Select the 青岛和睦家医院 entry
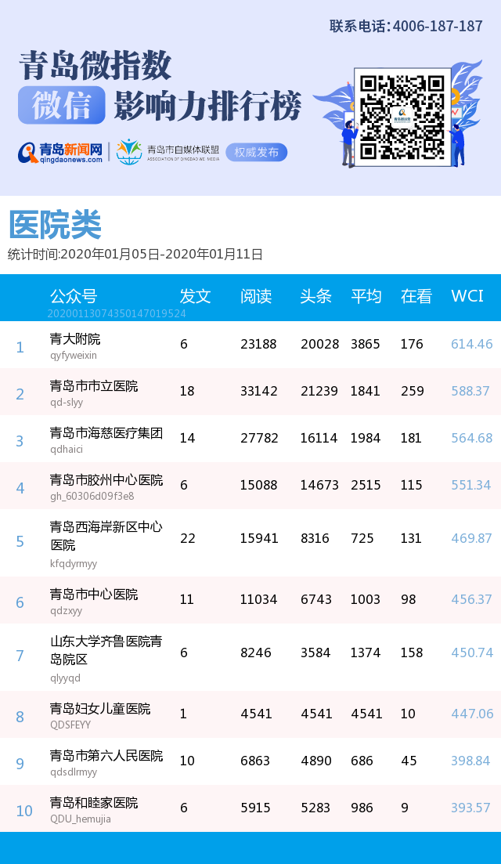 point(94,803)
